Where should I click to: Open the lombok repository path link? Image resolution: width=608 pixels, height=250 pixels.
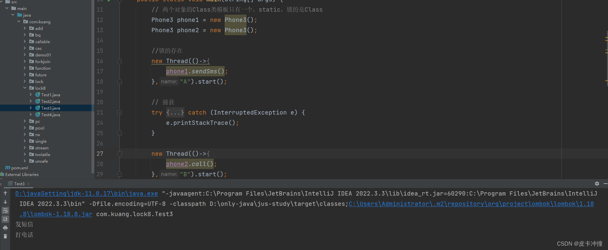pyautogui.click(x=471, y=204)
